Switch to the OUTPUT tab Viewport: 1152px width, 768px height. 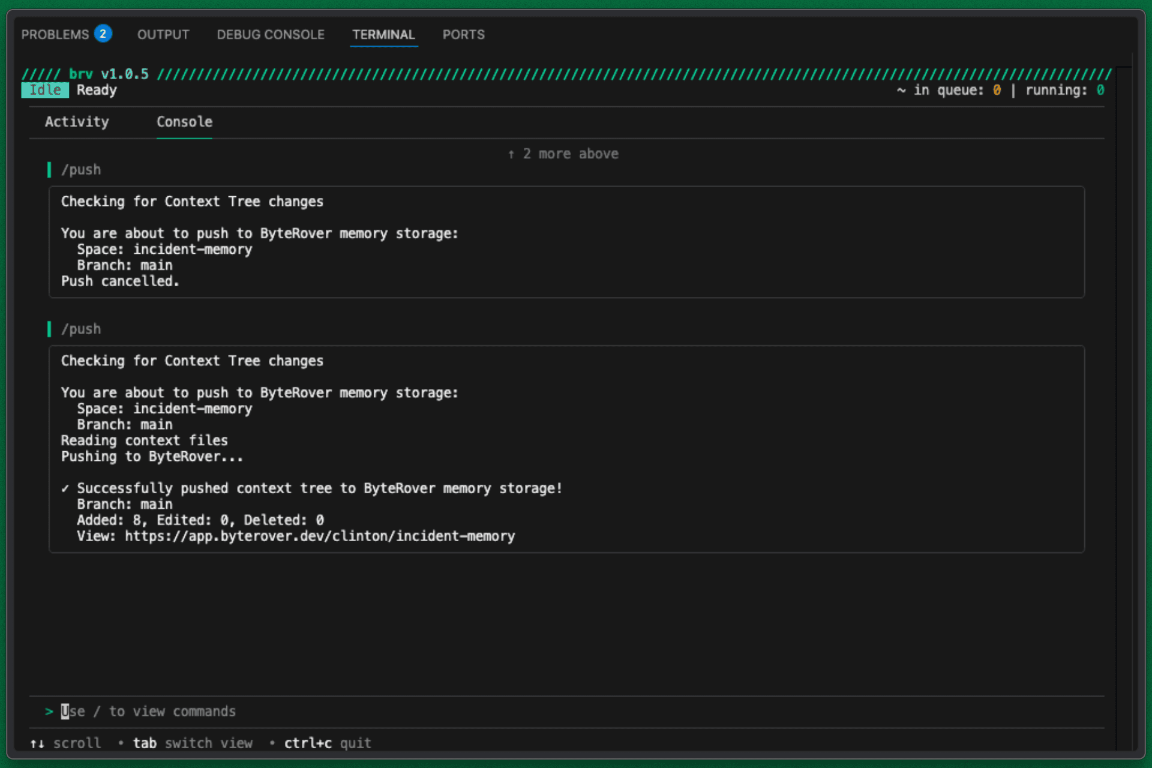(163, 35)
